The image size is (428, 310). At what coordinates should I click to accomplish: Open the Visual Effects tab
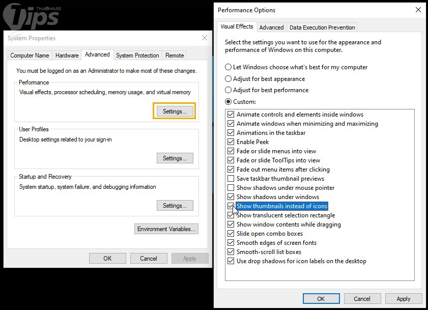point(237,26)
